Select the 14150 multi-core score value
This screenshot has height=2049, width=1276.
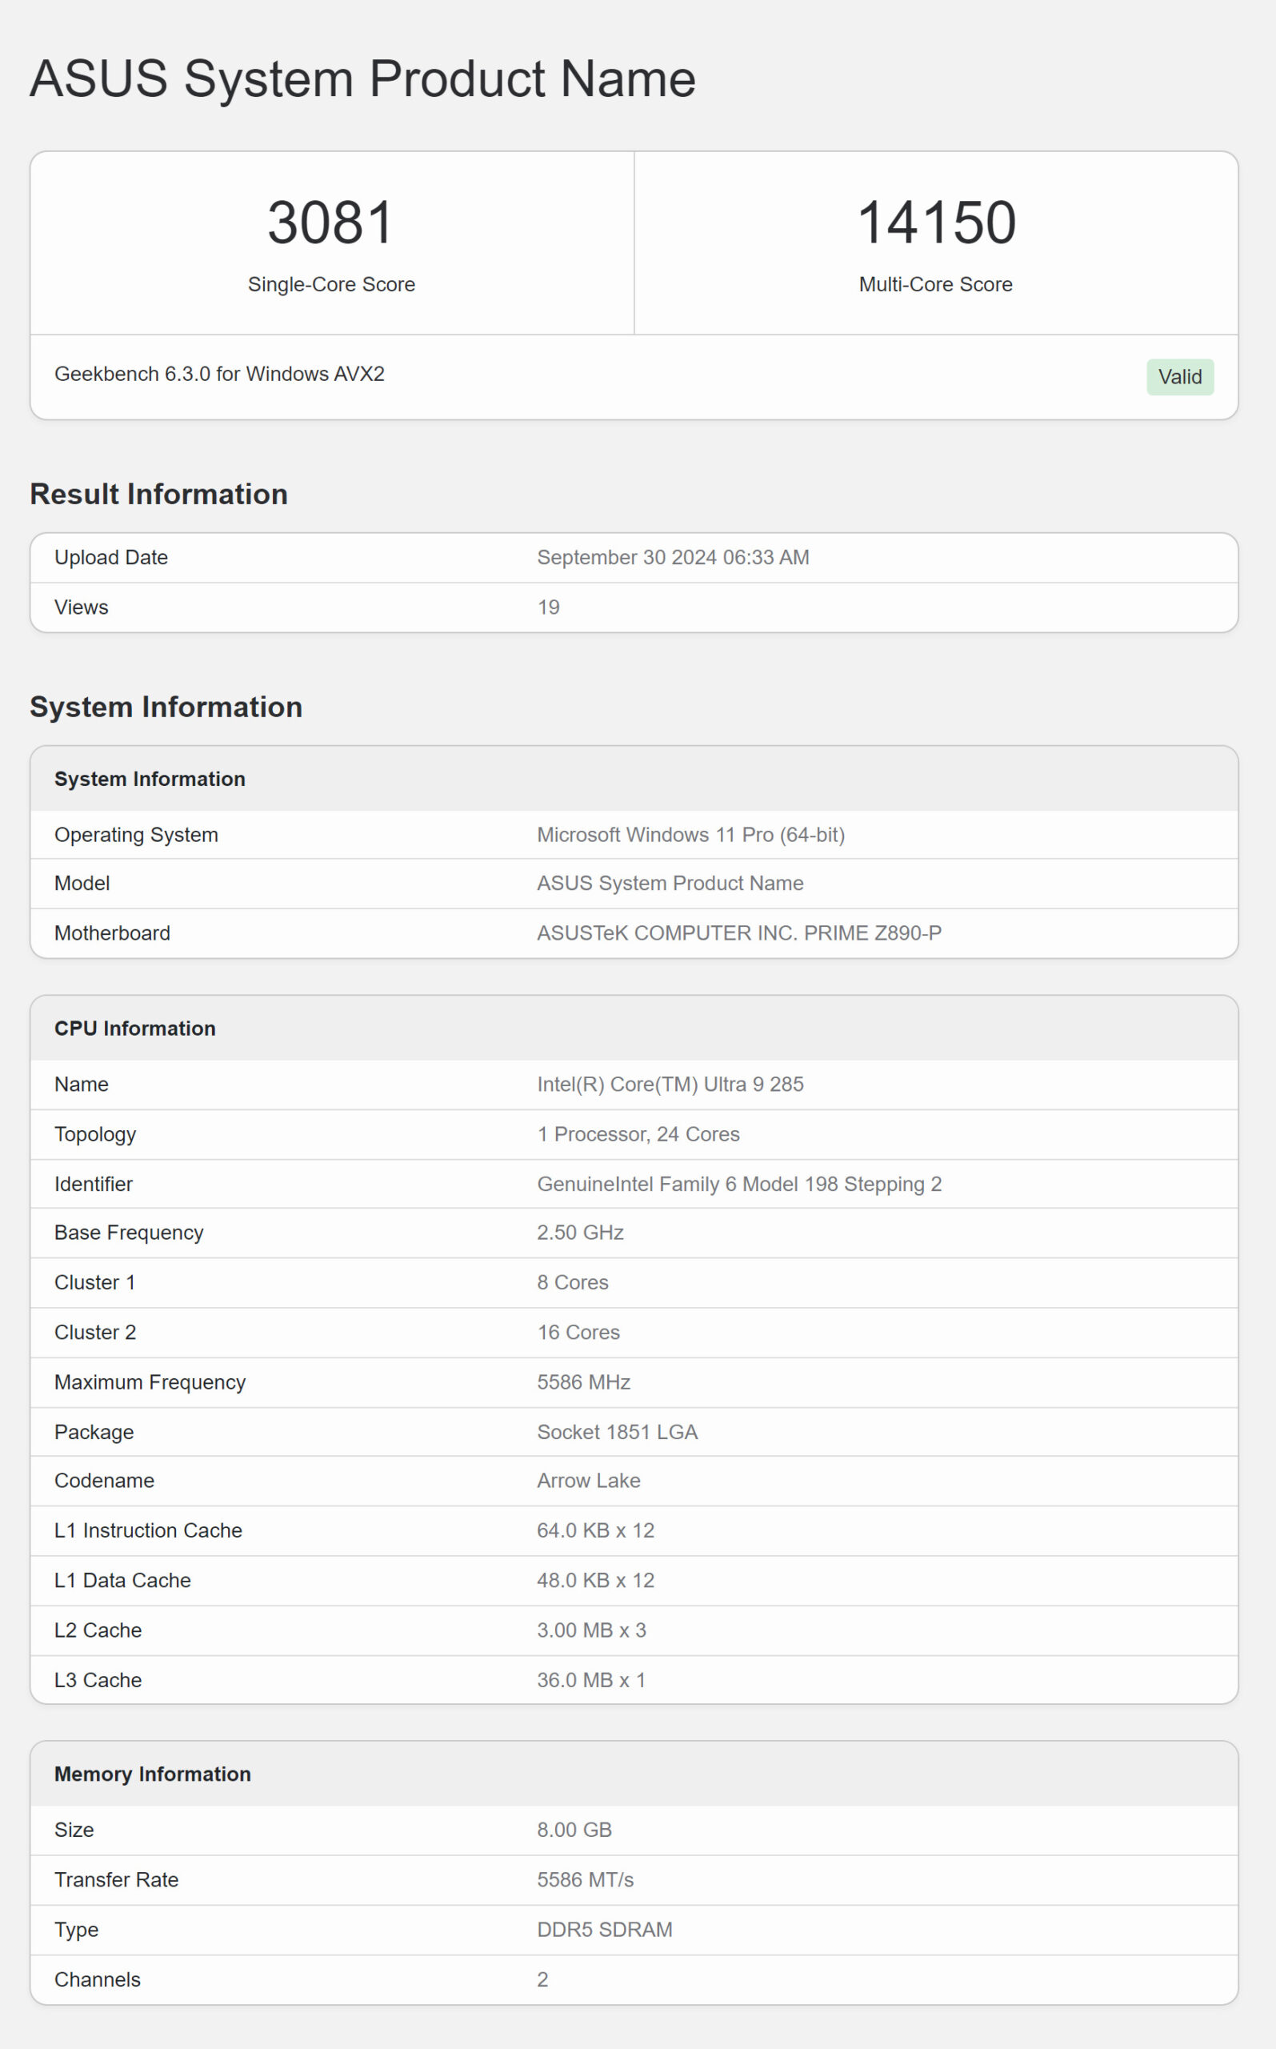pyautogui.click(x=936, y=223)
